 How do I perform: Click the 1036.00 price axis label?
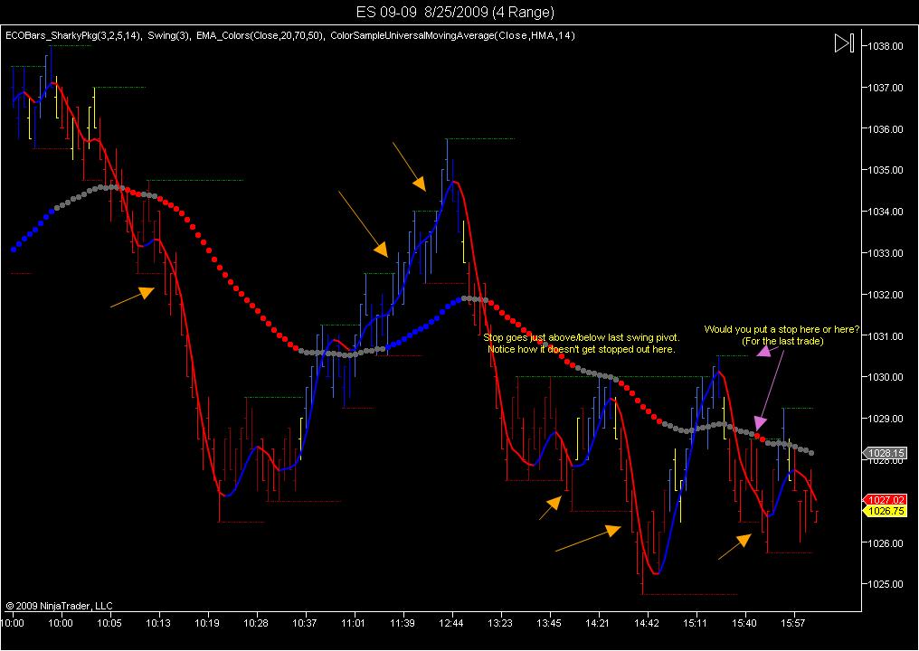click(x=885, y=129)
